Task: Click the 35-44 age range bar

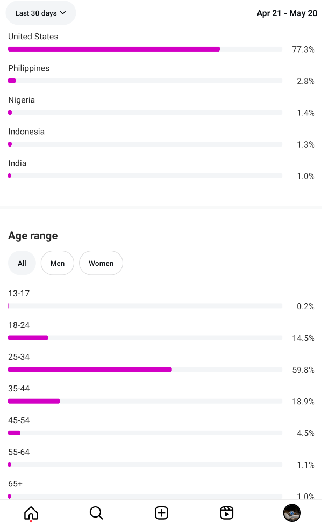Action: [145, 401]
